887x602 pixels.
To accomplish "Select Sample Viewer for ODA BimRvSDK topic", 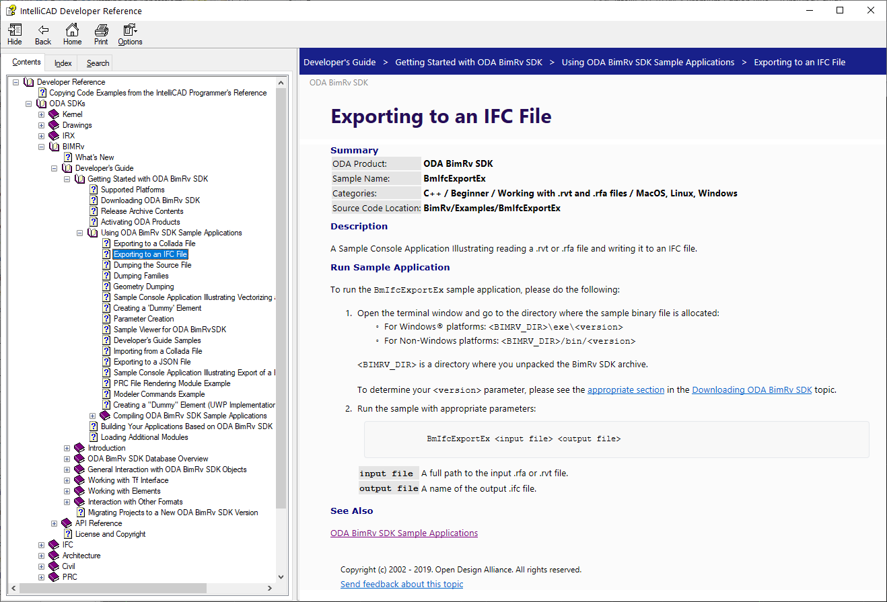I will click(170, 330).
